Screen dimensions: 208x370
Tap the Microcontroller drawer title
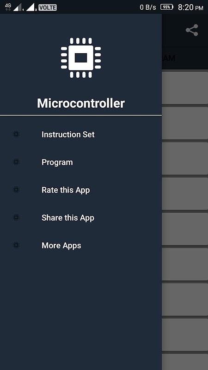[81, 103]
